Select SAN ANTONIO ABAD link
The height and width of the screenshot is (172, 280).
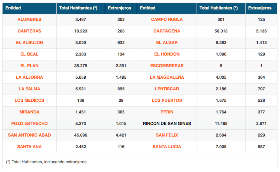pos(29,135)
